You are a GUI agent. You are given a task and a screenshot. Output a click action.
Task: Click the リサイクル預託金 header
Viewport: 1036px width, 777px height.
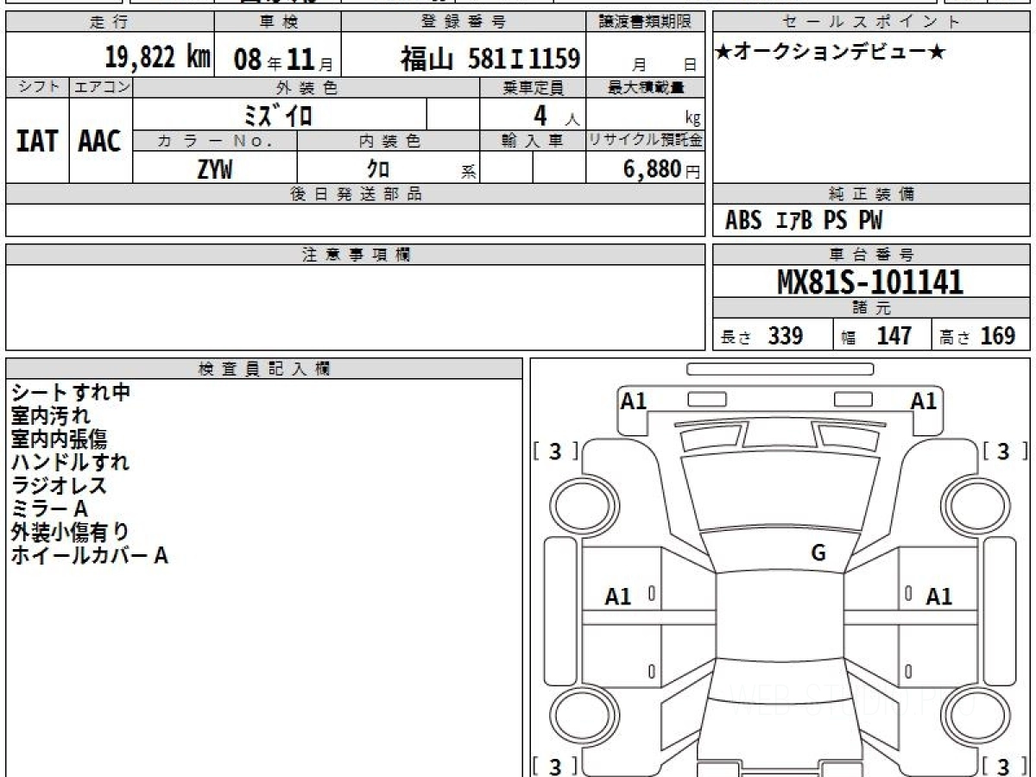pos(646,142)
